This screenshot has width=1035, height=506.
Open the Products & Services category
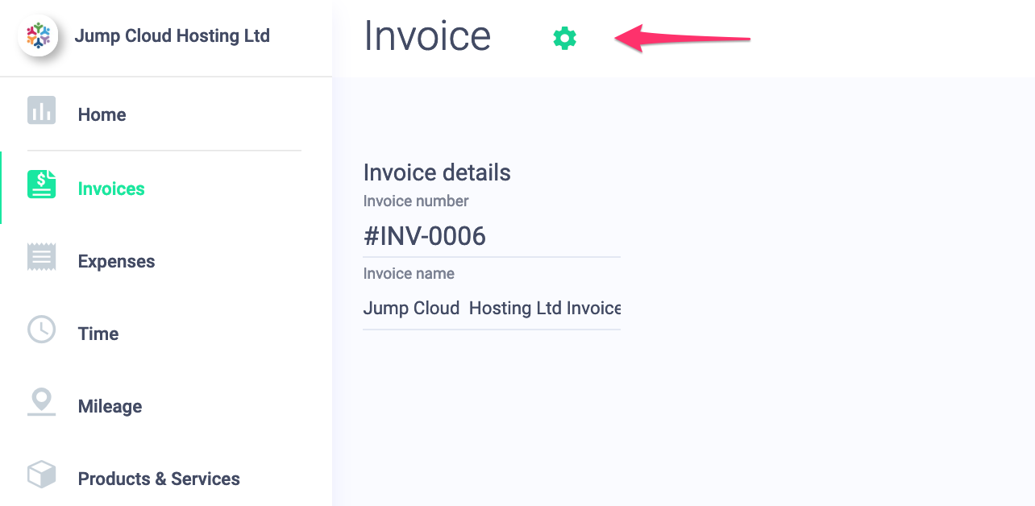point(159,479)
